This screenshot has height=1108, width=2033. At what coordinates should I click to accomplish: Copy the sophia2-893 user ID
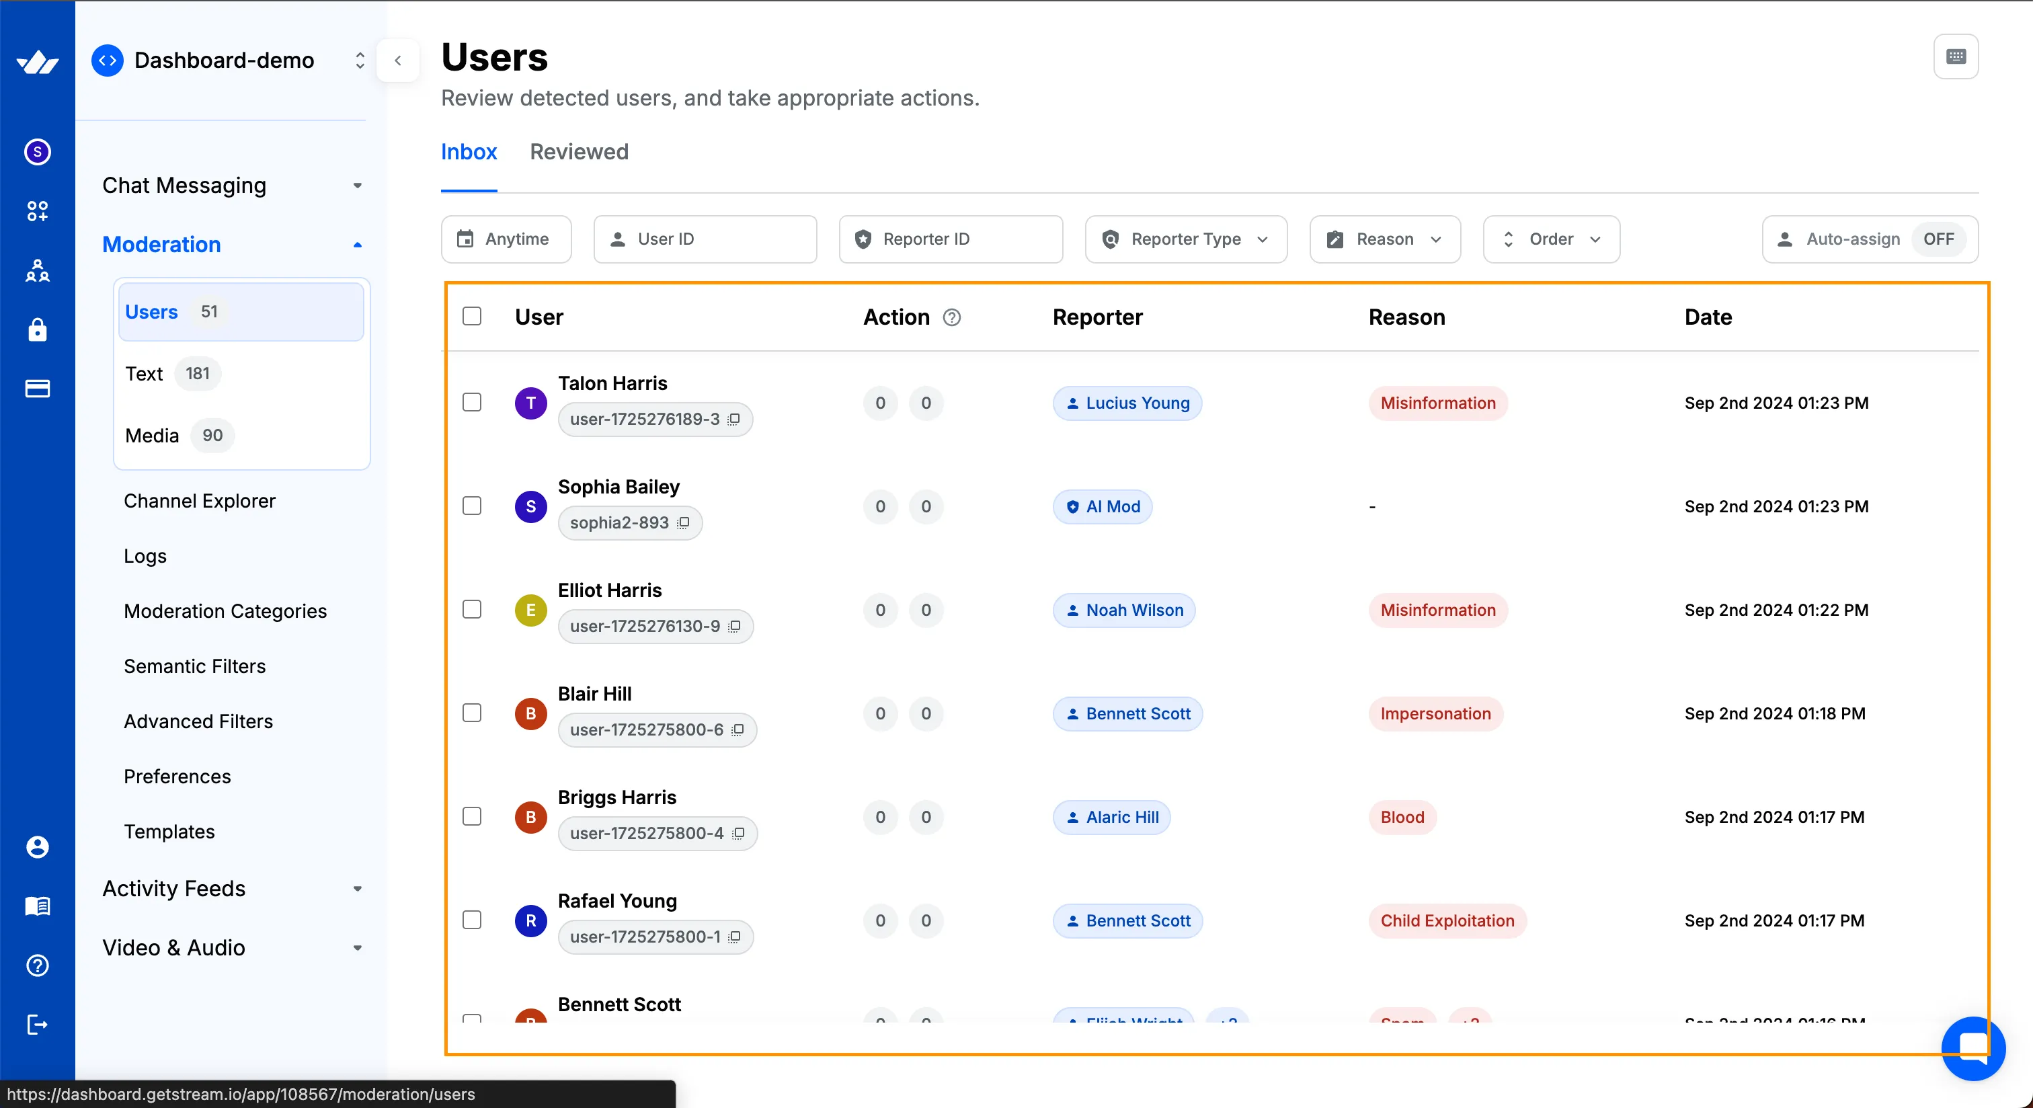(x=684, y=522)
